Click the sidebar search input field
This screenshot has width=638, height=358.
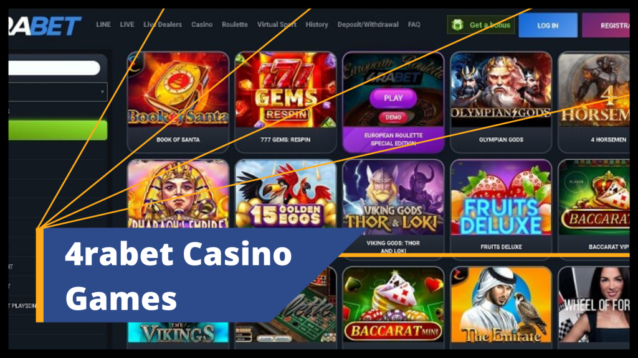coord(54,68)
